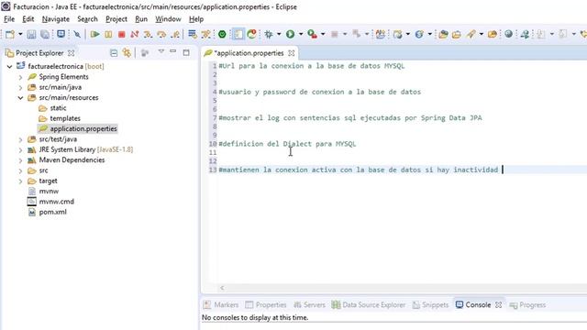
Task: Expand JRE System Library node
Action: 20,150
